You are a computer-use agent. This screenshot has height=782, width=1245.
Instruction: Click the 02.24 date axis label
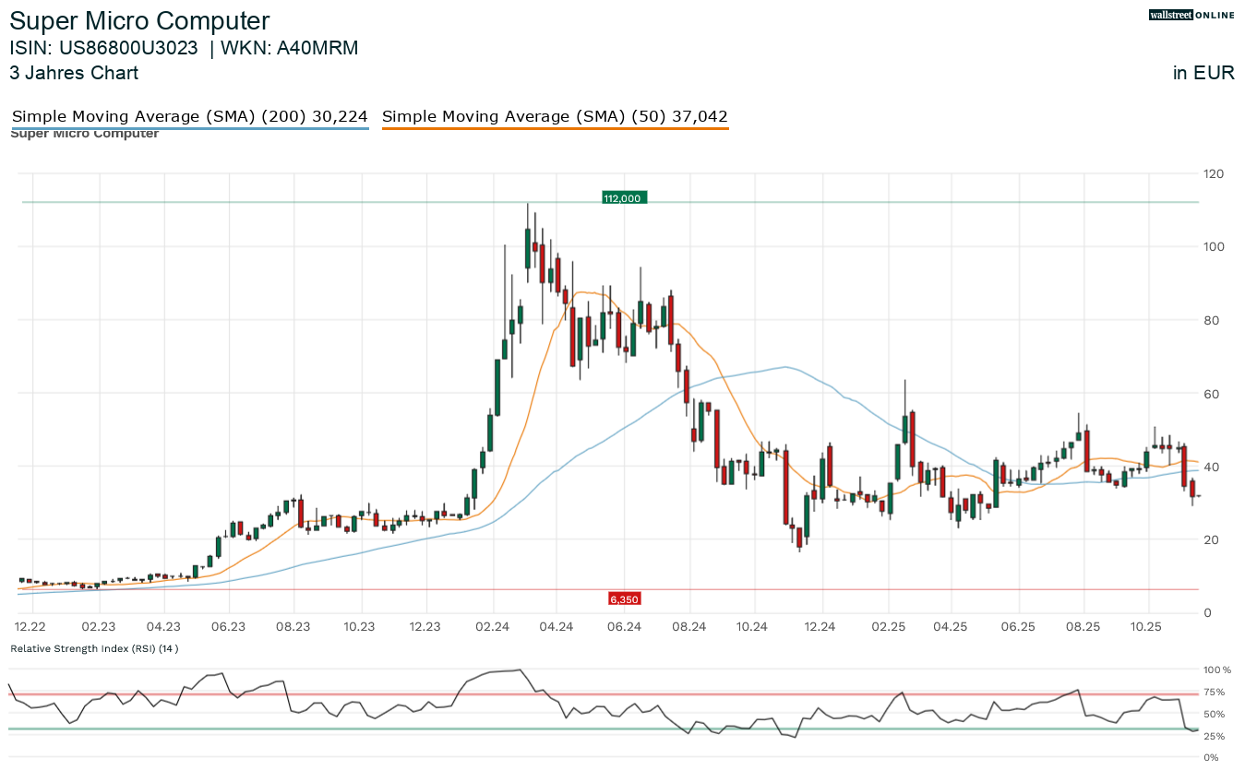coord(492,627)
